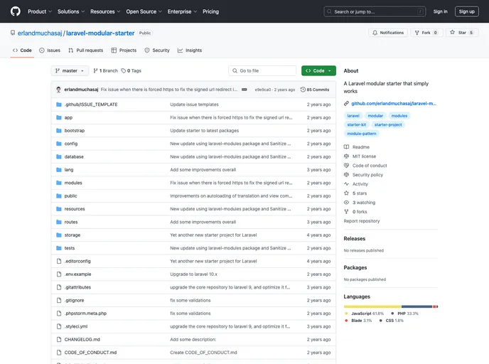Select the Code tab
This screenshot has height=364, width=489.
click(x=22, y=50)
